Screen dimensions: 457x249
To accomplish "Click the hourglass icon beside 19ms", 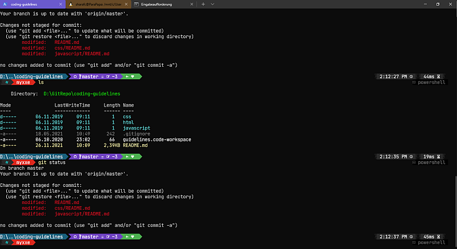I will click(438, 157).
